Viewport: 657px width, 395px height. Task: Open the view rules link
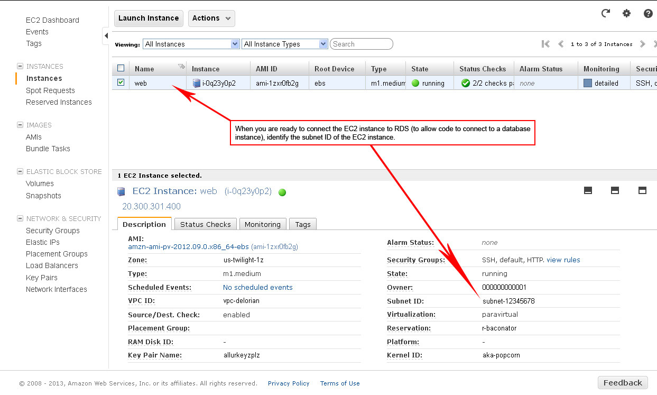[563, 260]
